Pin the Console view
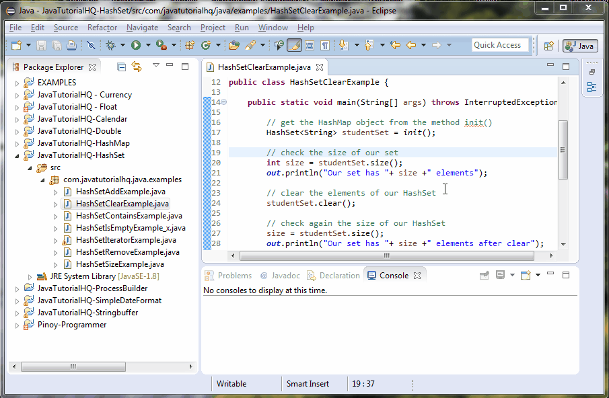Image resolution: width=609 pixels, height=398 pixels. [x=484, y=274]
